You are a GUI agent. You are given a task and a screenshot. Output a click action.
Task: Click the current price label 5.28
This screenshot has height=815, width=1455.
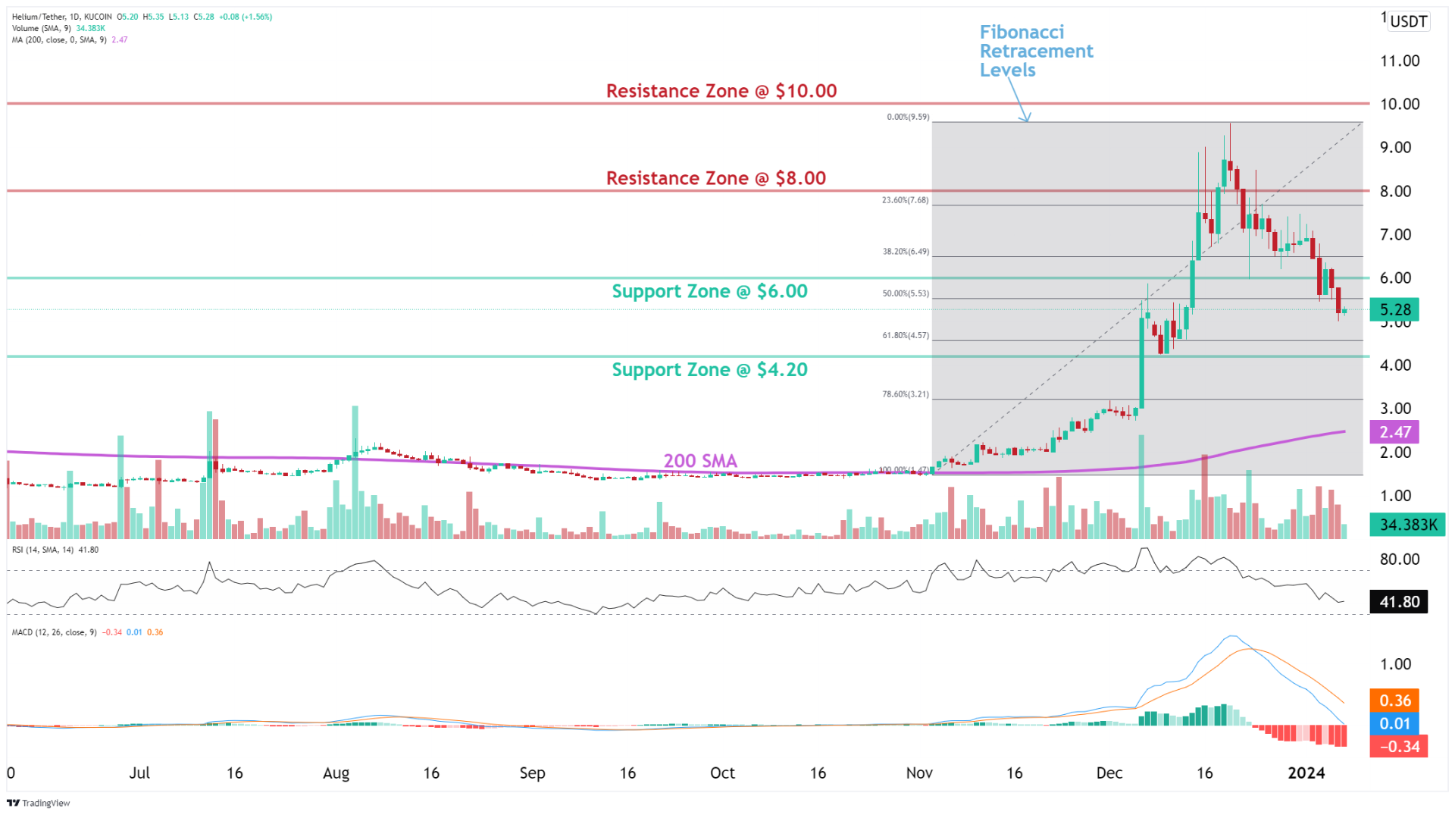pyautogui.click(x=1394, y=309)
